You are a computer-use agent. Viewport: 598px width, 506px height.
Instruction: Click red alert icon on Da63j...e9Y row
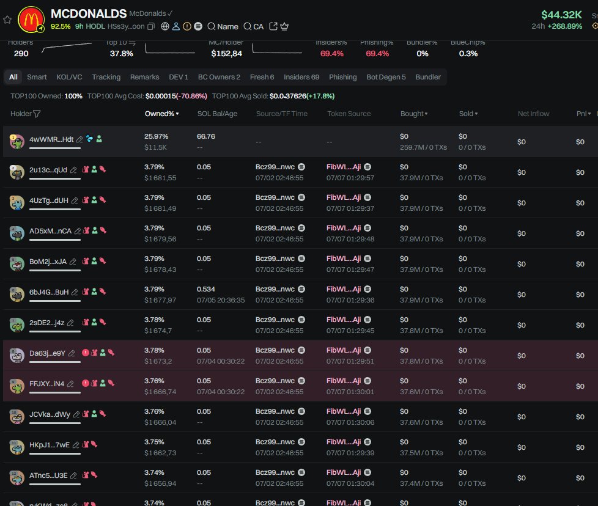pos(86,353)
